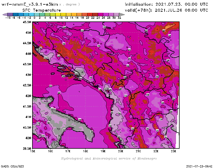The image size is (218, 168).
Task: Click the '2021-07-23-09:42' timestamp
Action: click(x=199, y=166)
